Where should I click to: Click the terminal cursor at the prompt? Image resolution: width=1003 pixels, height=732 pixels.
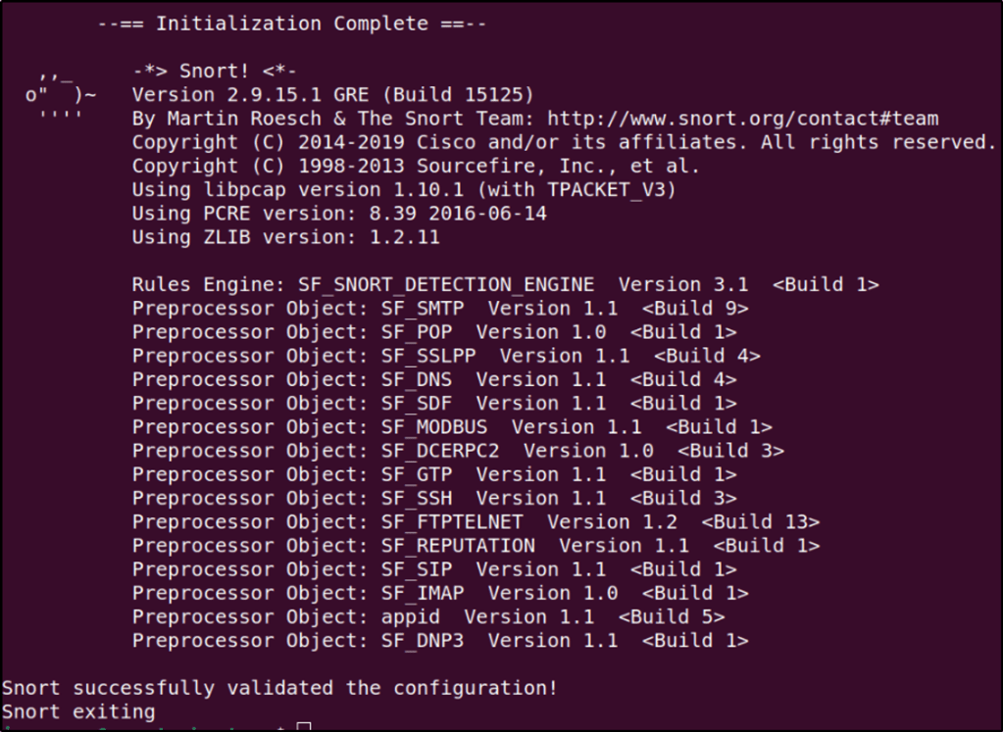[x=304, y=727]
